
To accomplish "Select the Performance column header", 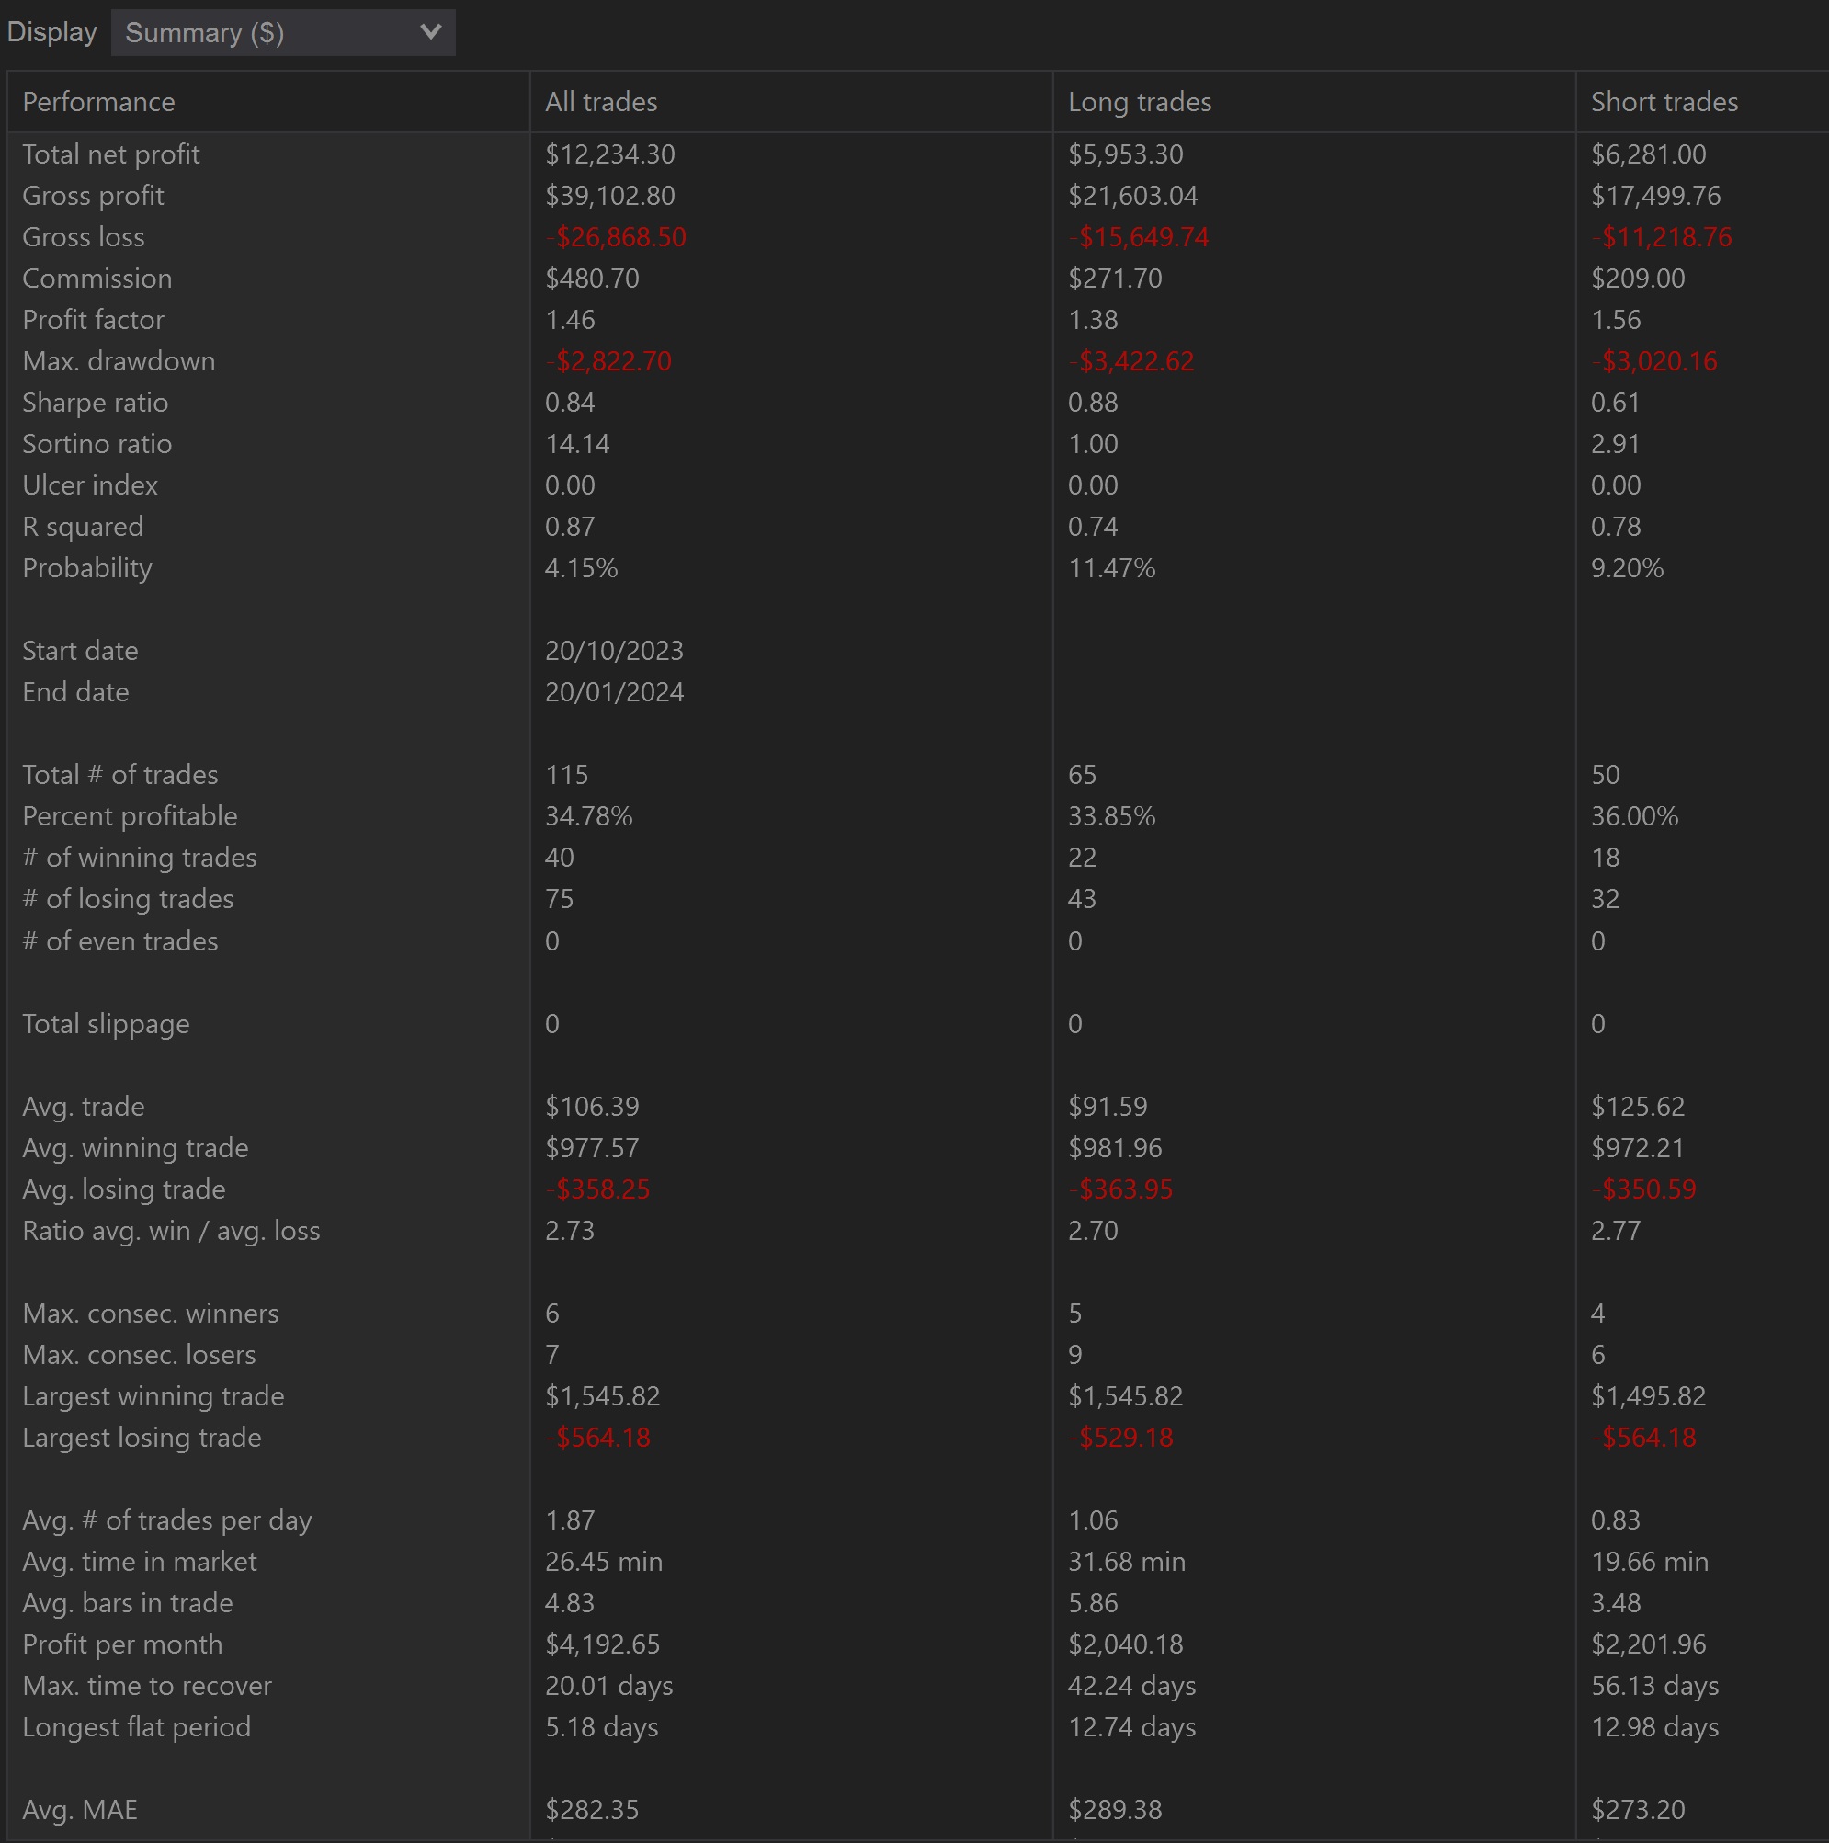I will click(x=98, y=102).
